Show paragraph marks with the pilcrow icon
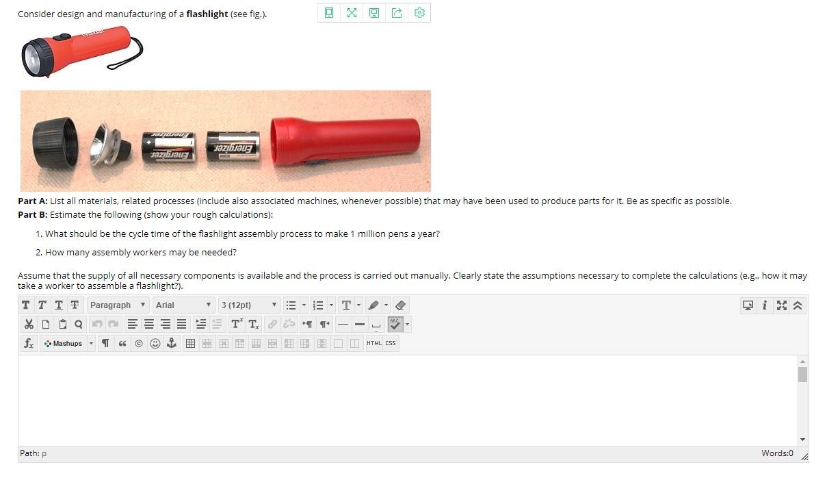 pyautogui.click(x=105, y=343)
